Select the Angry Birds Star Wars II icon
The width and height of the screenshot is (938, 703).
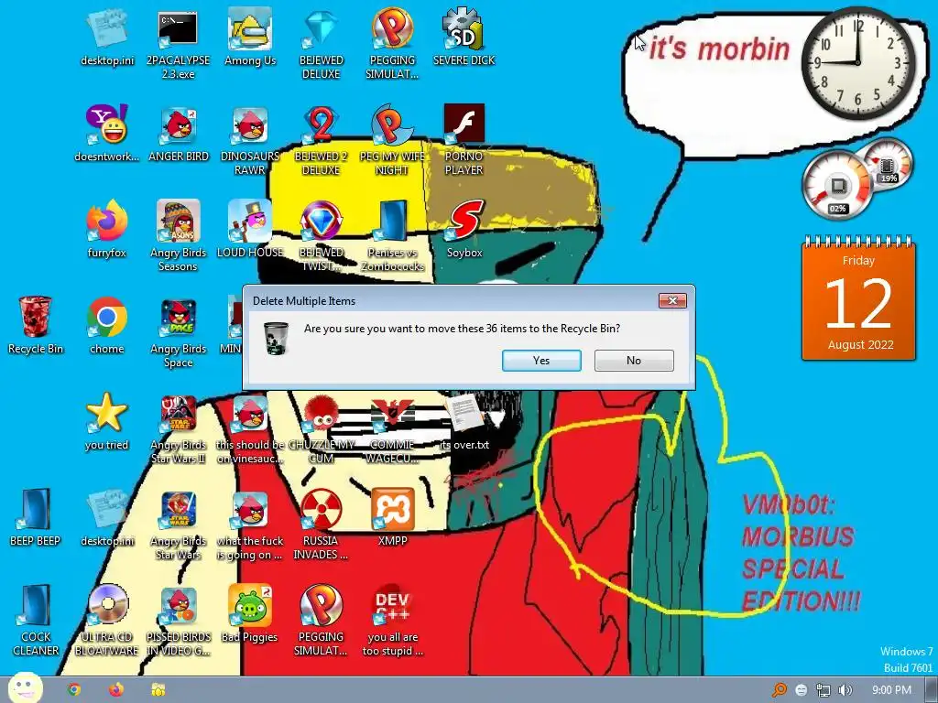[179, 428]
